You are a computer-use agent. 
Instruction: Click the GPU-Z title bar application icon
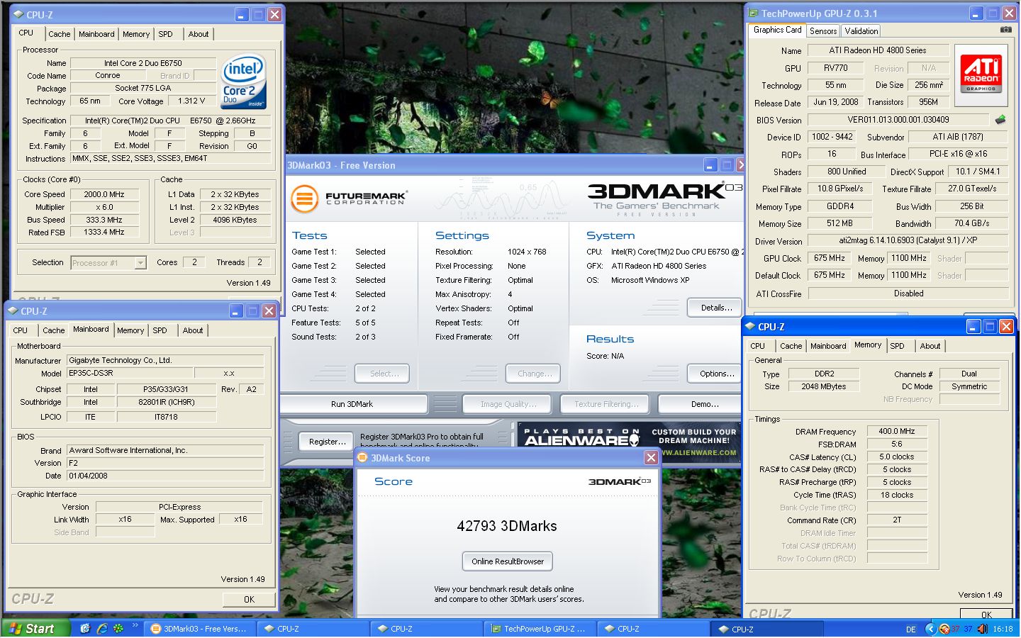click(752, 13)
